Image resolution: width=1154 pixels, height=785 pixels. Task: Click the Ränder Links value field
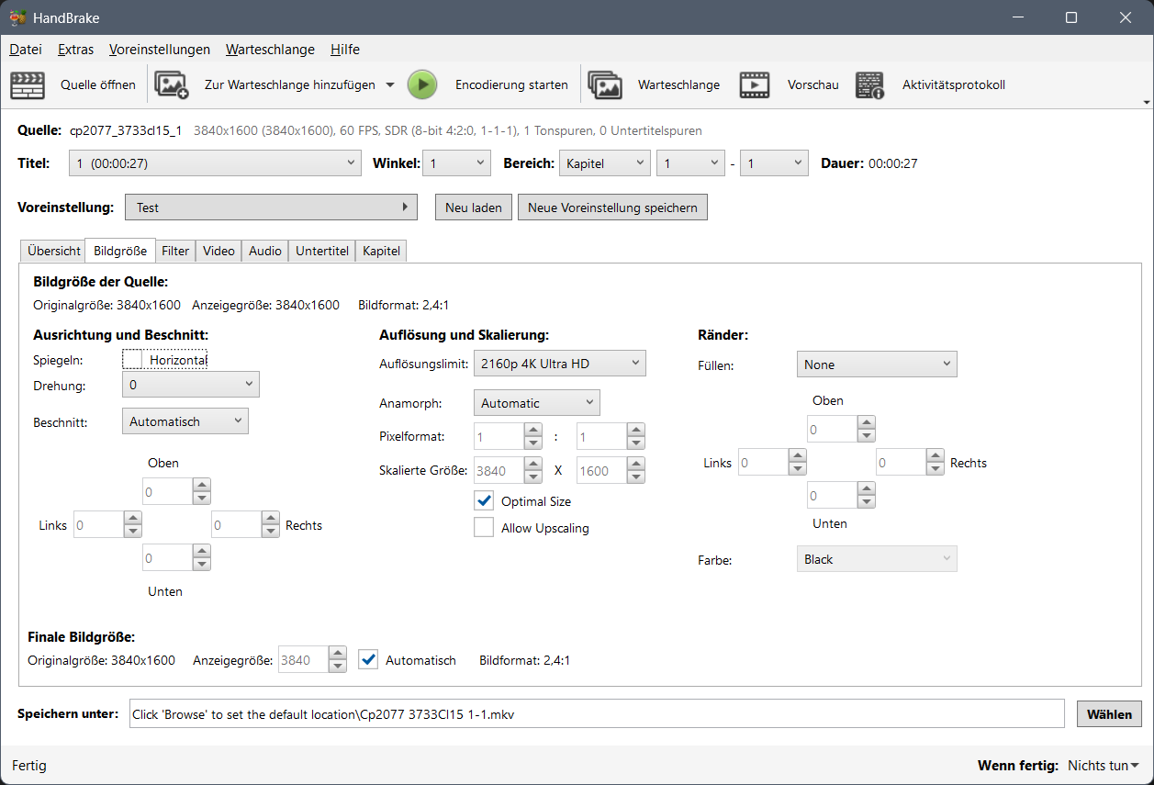(x=764, y=462)
